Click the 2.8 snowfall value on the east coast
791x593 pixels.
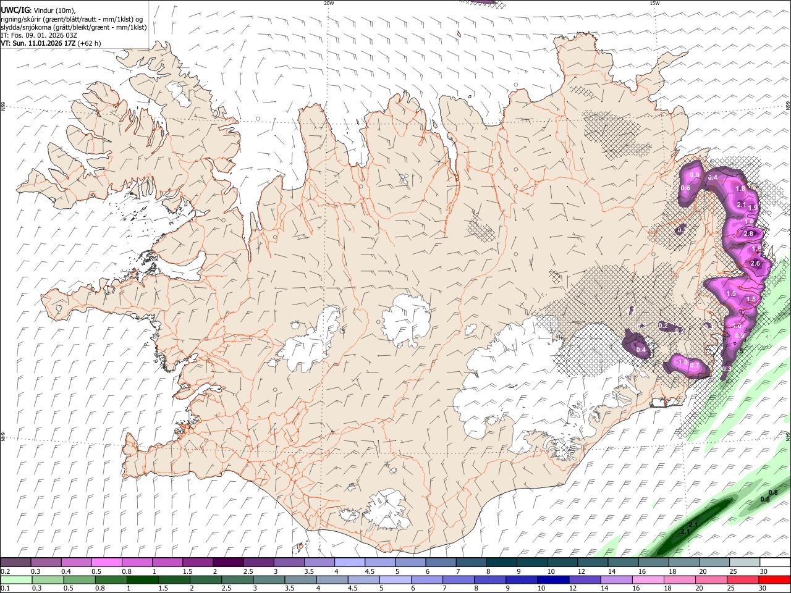(749, 233)
